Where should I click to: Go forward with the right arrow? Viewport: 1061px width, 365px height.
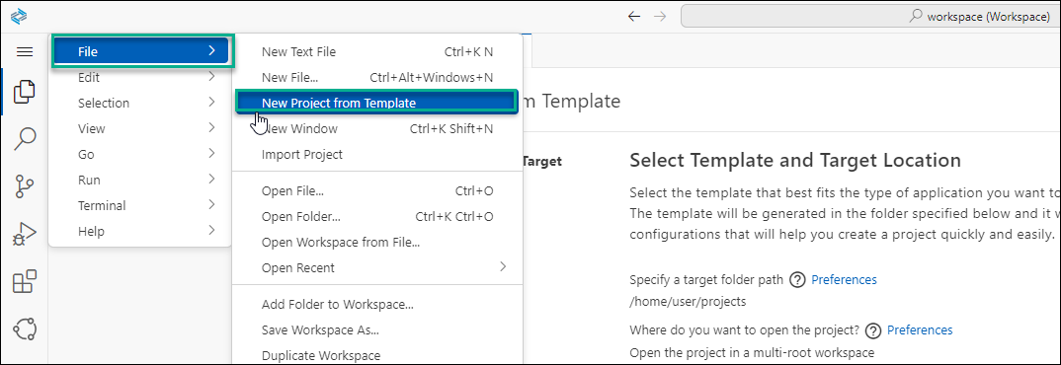(x=660, y=16)
